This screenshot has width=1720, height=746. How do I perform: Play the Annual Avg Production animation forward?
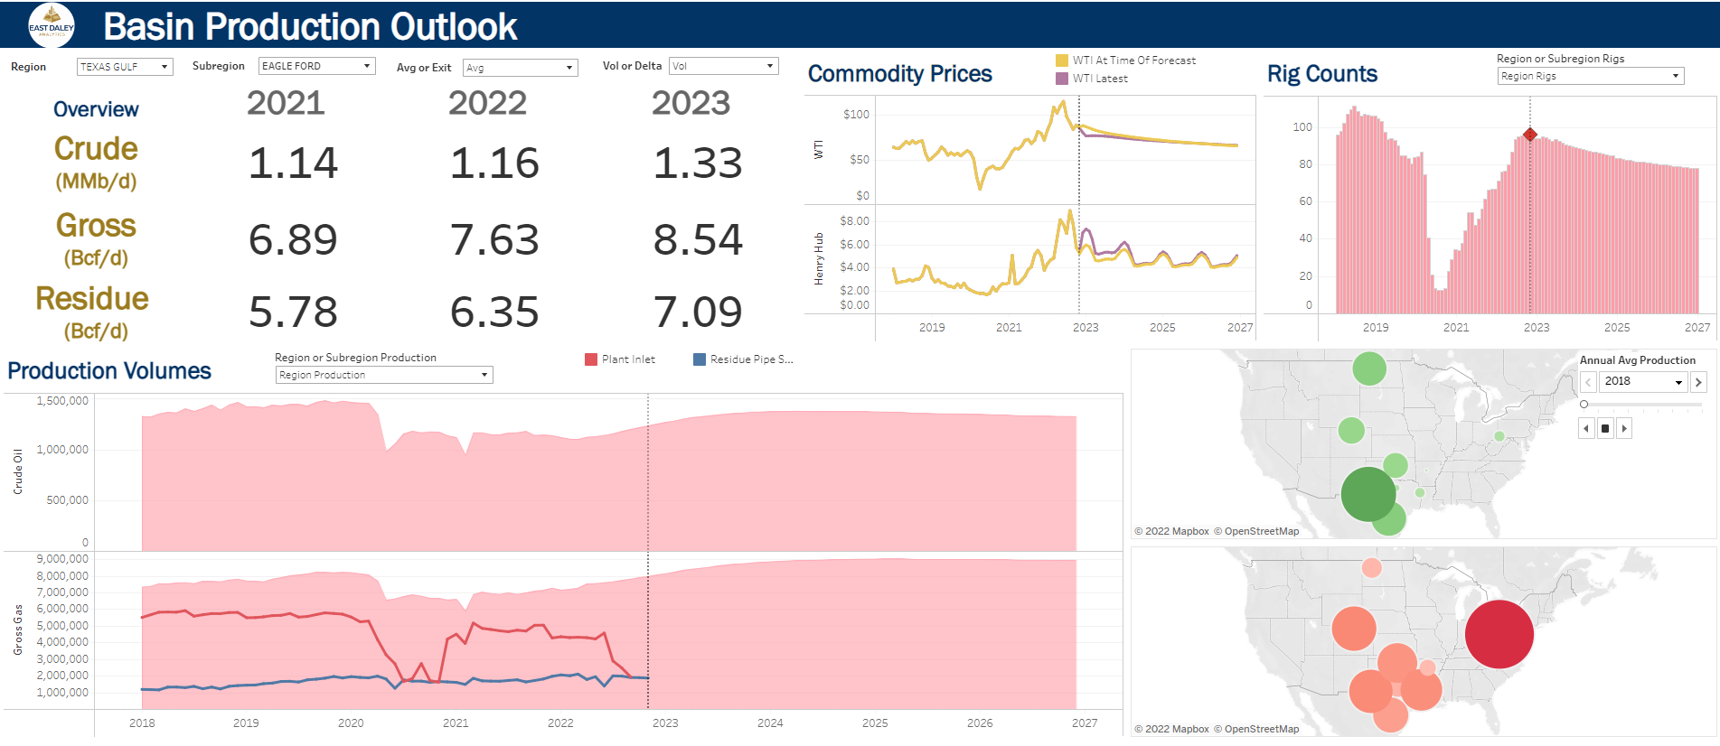(1624, 429)
